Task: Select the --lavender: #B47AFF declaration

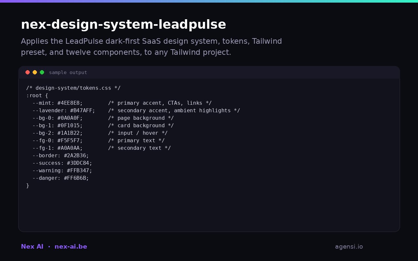Action: click(x=64, y=111)
